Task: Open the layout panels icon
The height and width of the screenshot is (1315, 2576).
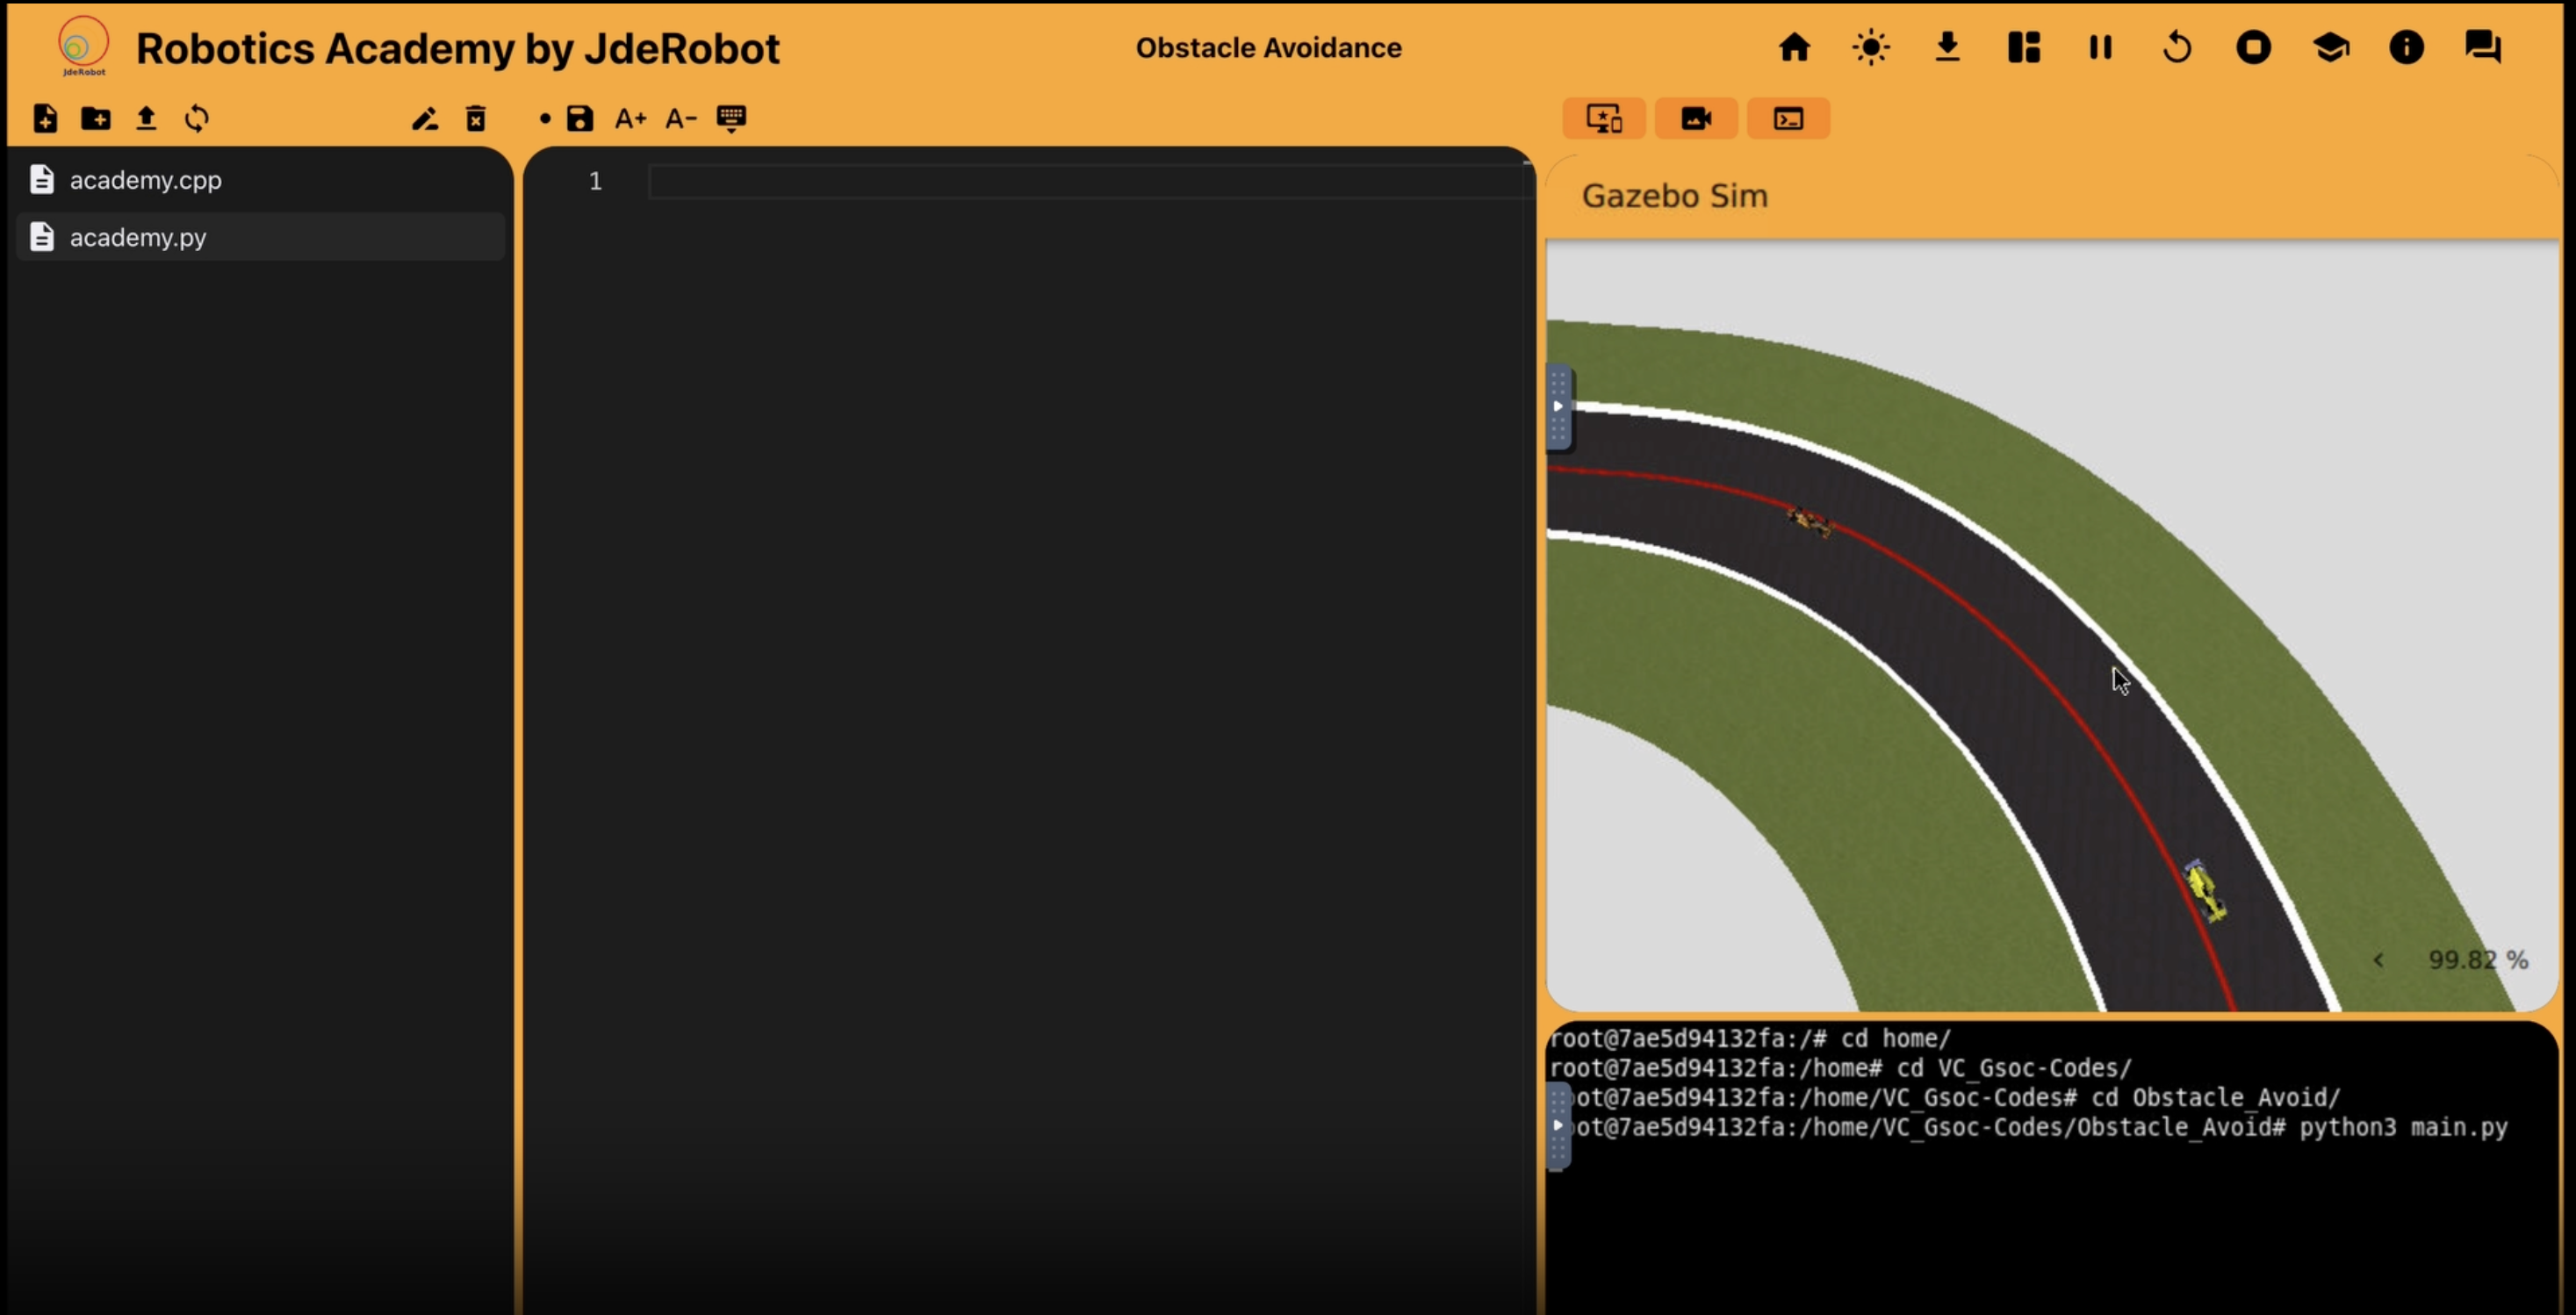Action: (x=2024, y=47)
